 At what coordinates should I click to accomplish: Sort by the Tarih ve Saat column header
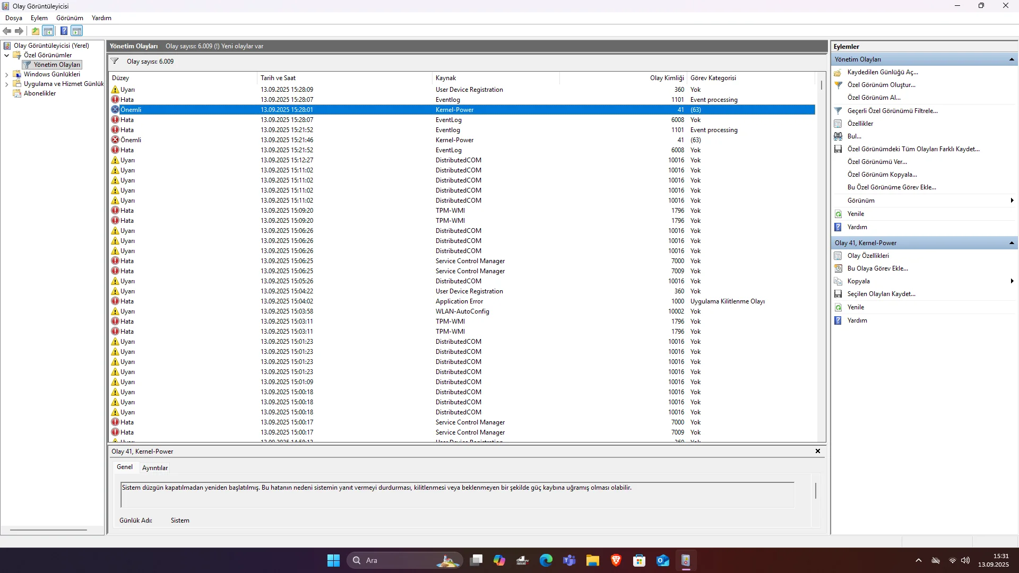coord(345,78)
